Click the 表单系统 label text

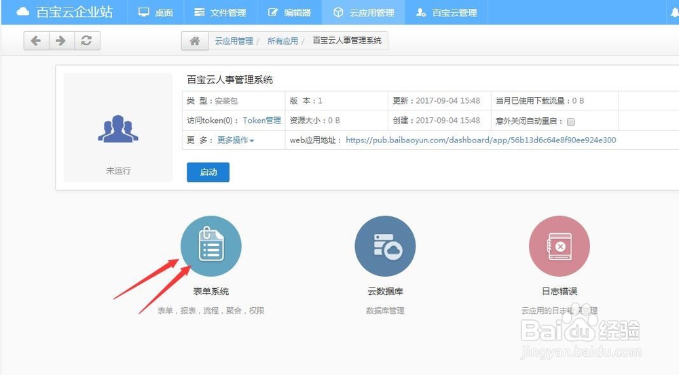(211, 292)
